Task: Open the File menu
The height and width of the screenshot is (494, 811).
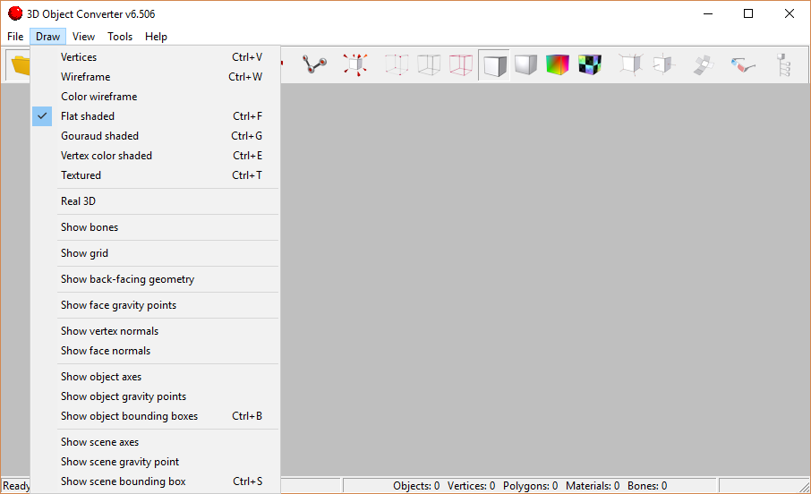Action: click(15, 37)
